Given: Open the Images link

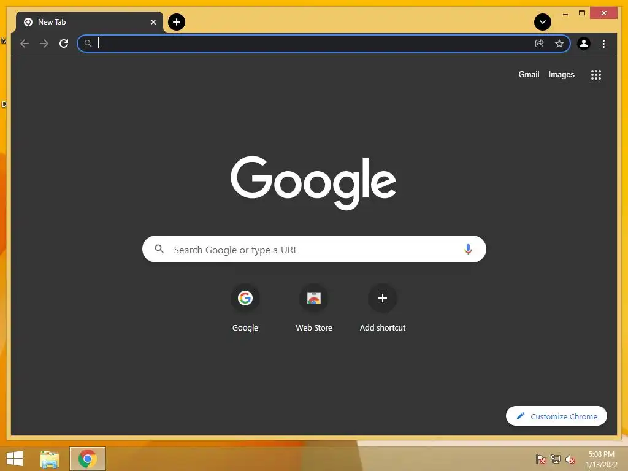Looking at the screenshot, I should (x=561, y=74).
